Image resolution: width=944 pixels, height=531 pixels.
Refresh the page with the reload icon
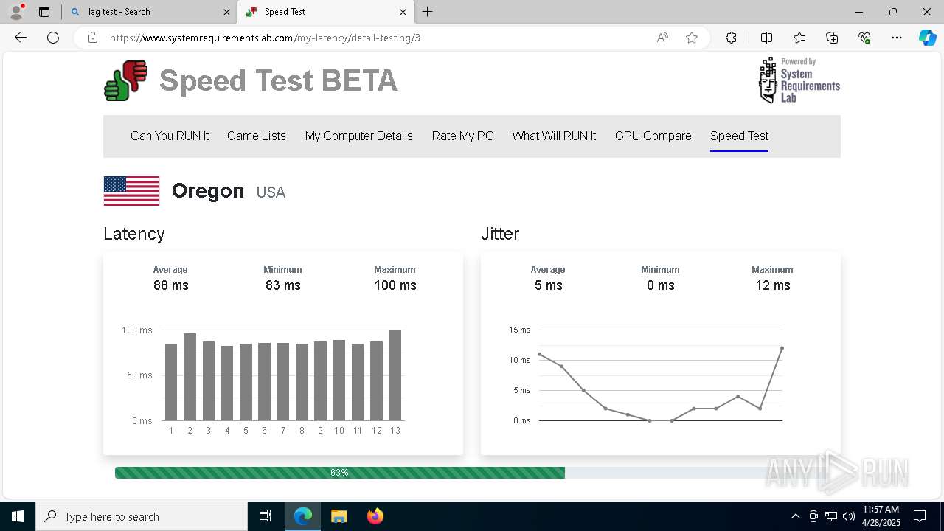coord(53,38)
